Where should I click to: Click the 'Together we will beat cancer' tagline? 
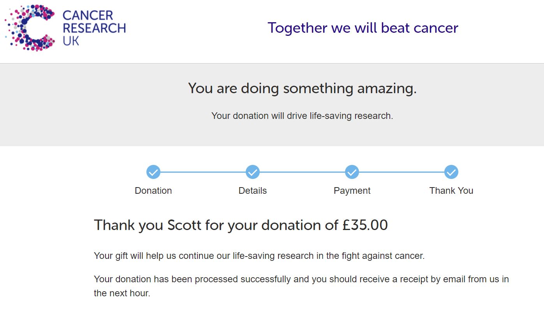click(x=363, y=28)
